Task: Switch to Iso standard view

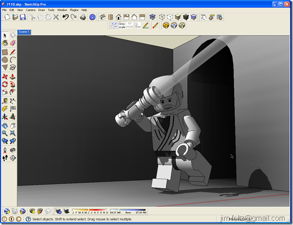Action: pos(103,17)
